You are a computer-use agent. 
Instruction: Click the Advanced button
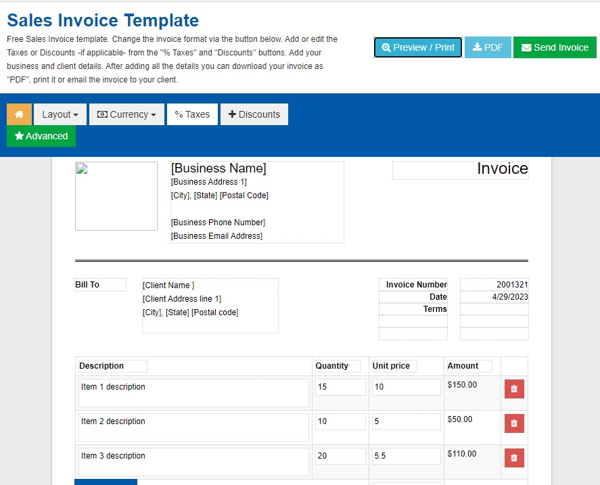pos(41,136)
